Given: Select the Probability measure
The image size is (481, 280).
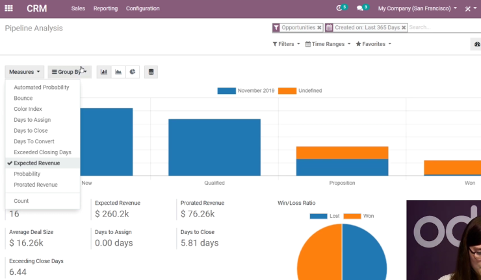Looking at the screenshot, I should tap(43, 174).
